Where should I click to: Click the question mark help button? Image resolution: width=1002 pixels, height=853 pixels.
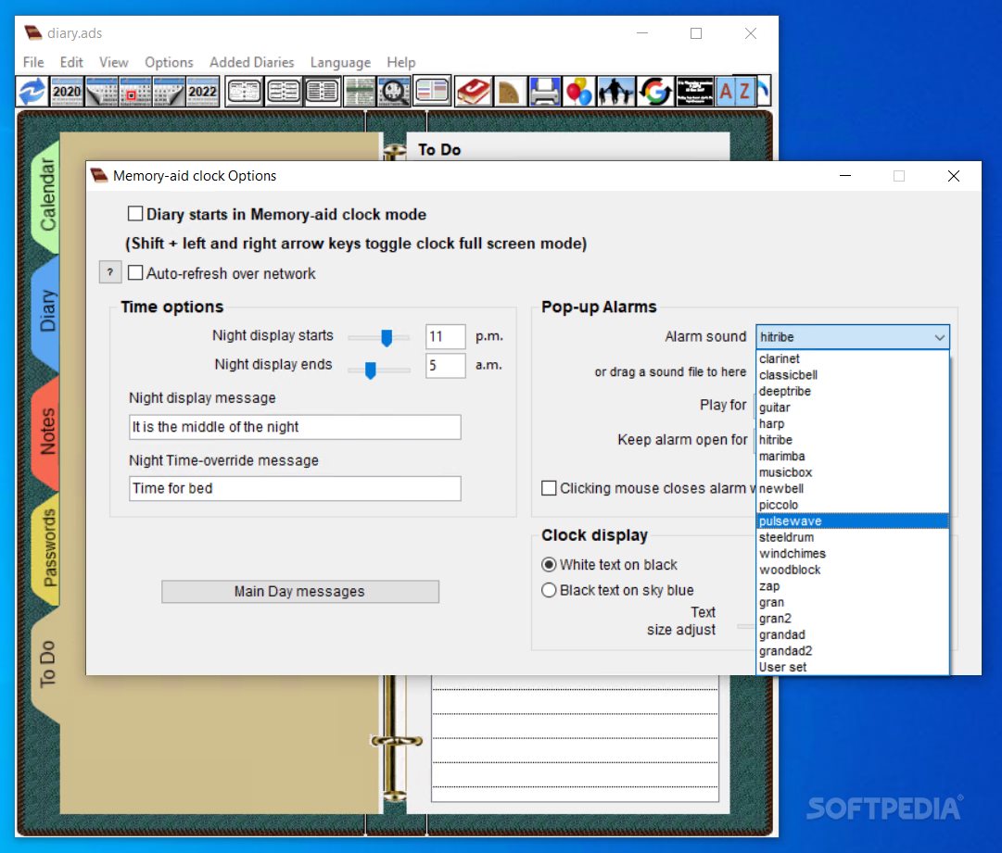(x=110, y=272)
